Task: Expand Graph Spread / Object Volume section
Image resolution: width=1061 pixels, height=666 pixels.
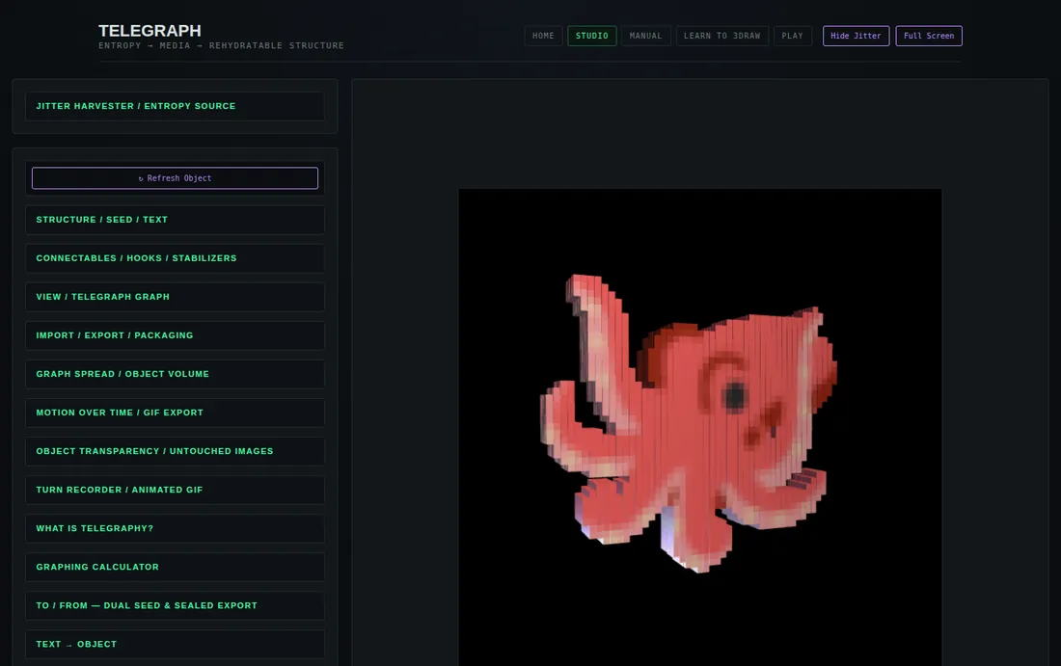Action: click(175, 374)
